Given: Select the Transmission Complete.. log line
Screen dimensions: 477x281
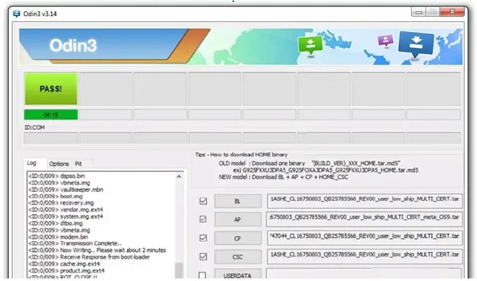Looking at the screenshot, I should tap(75, 244).
